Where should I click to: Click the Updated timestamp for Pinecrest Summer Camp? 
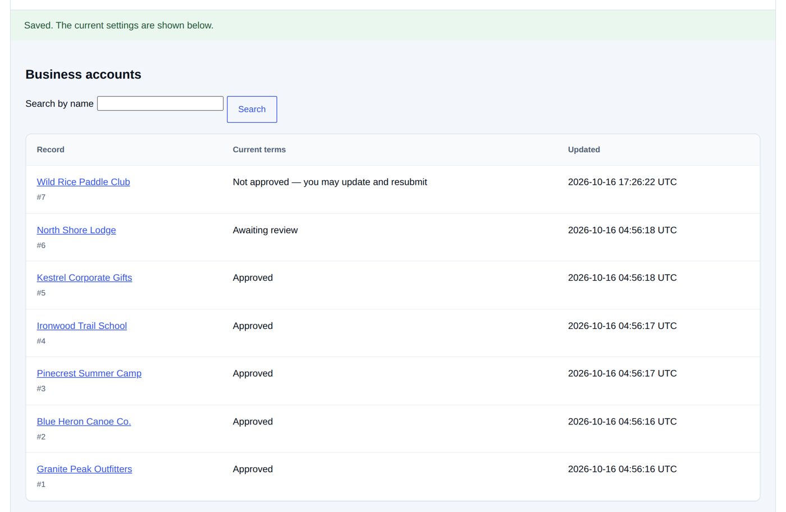tap(622, 374)
